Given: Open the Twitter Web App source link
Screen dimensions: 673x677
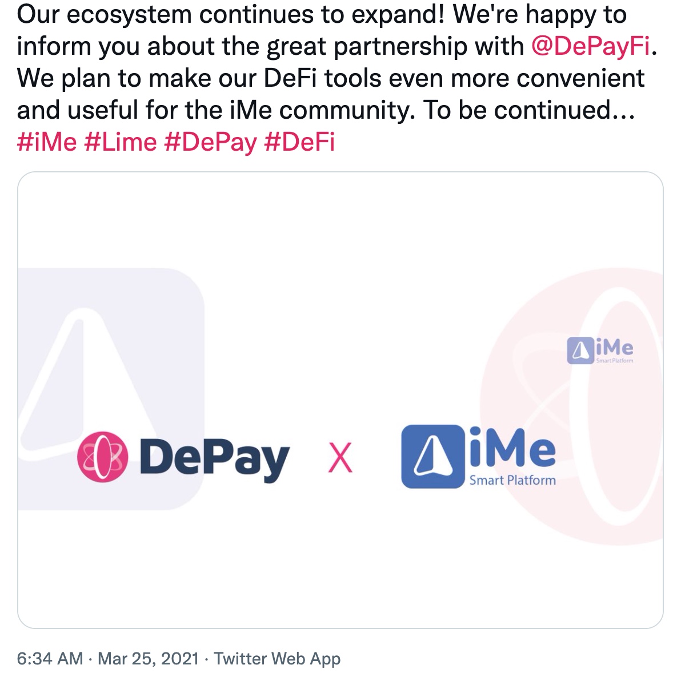Looking at the screenshot, I should point(277,659).
